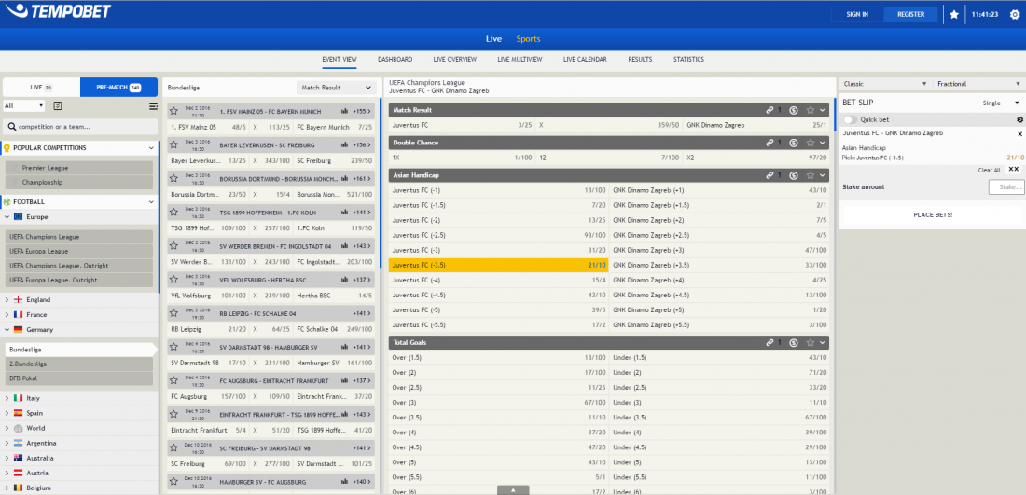Collapse the Football section
This screenshot has height=495, width=1026.
point(152,202)
